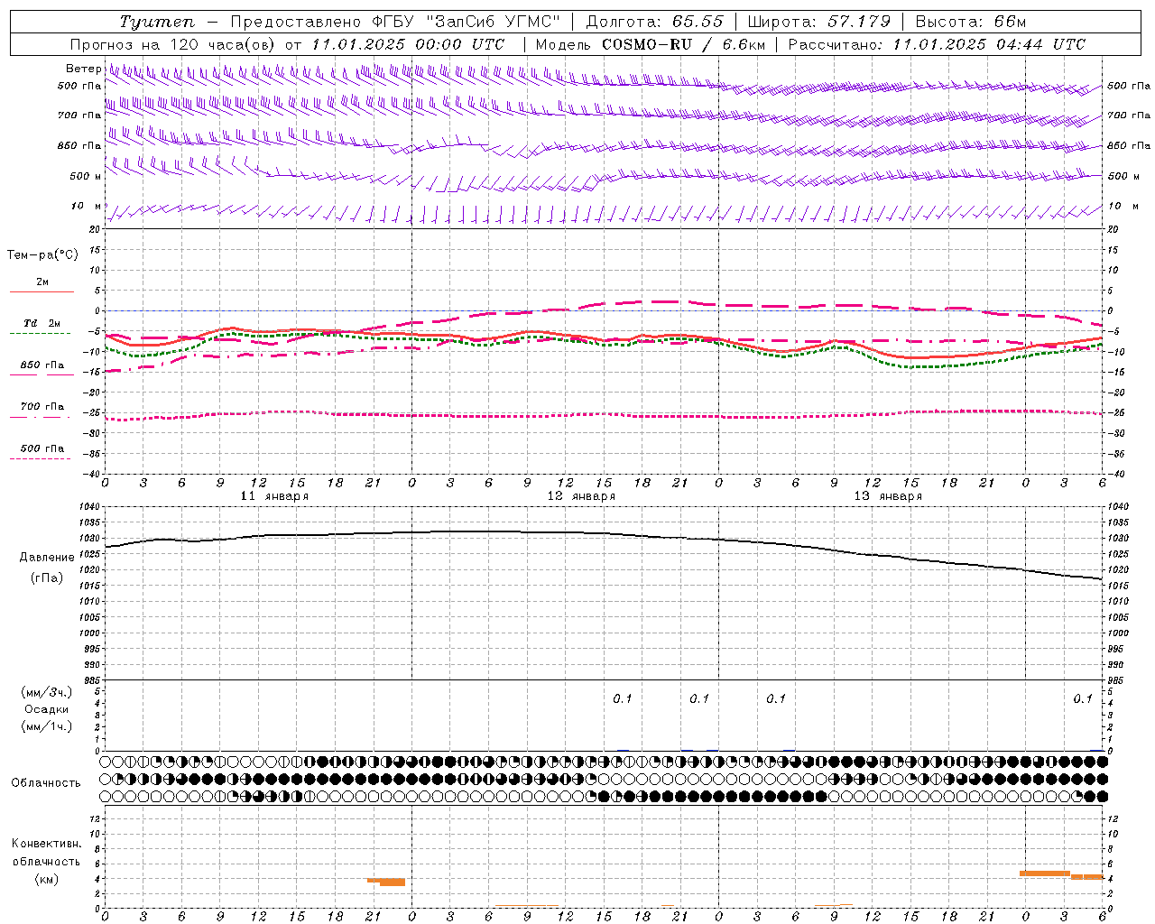The width and height of the screenshot is (1155, 924).
Task: Select the "10 м" wind level label on the left
Action: [87, 206]
